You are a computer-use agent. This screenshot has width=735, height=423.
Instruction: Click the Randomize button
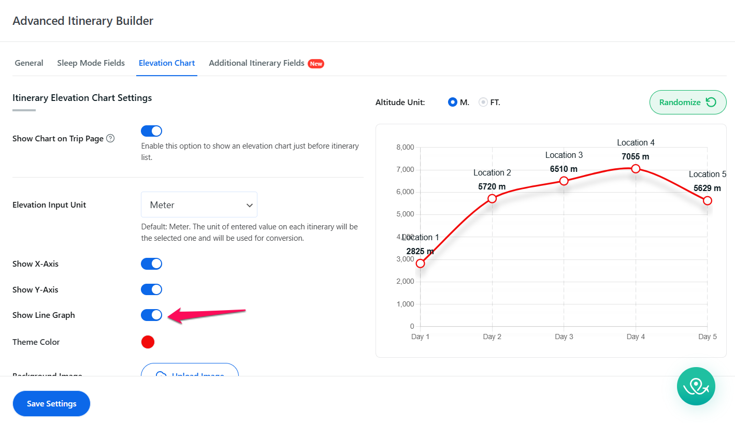tap(687, 103)
